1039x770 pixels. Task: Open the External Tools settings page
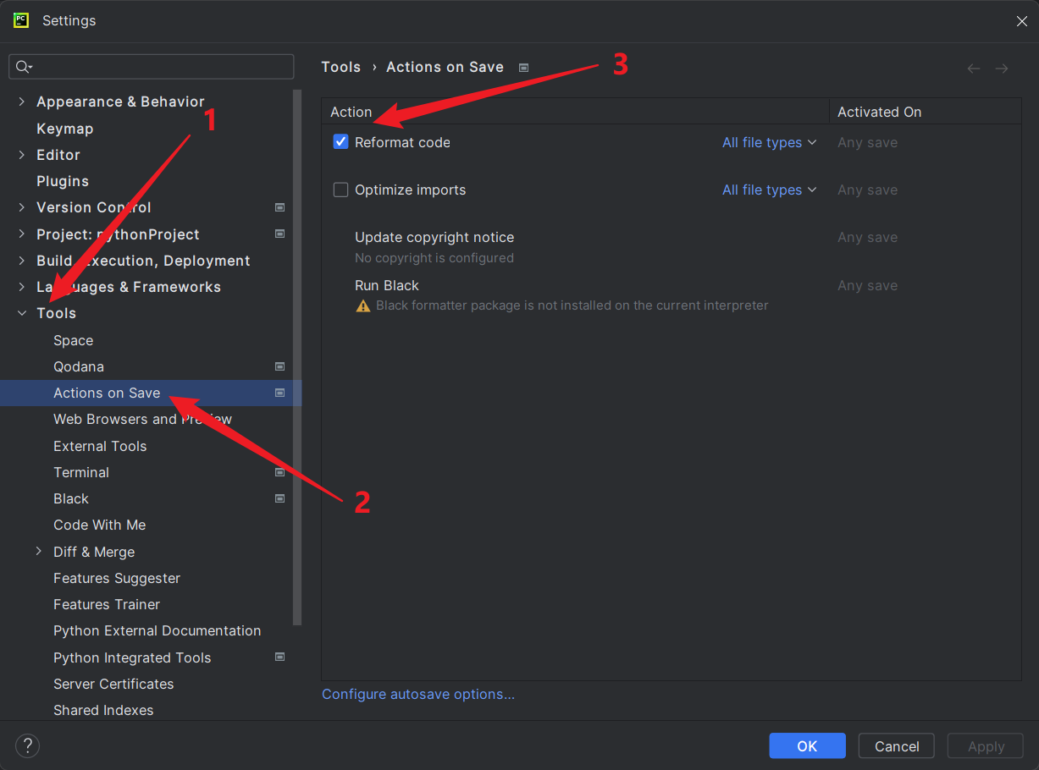click(x=100, y=446)
